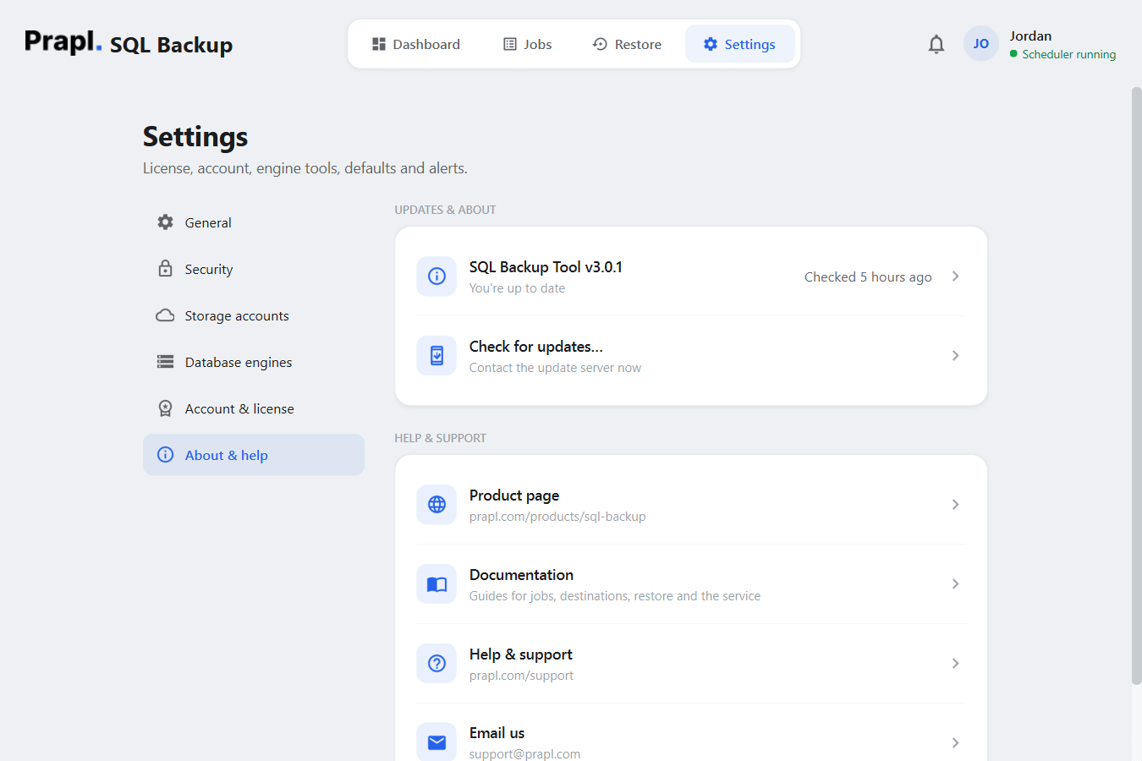Click the Storage accounts cloud icon
The width and height of the screenshot is (1142, 761).
(x=165, y=315)
